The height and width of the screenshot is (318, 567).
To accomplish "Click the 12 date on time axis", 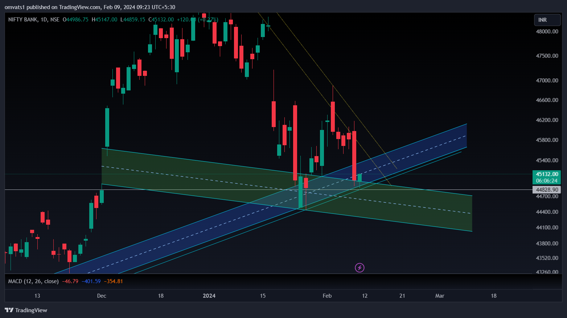I will (x=365, y=296).
